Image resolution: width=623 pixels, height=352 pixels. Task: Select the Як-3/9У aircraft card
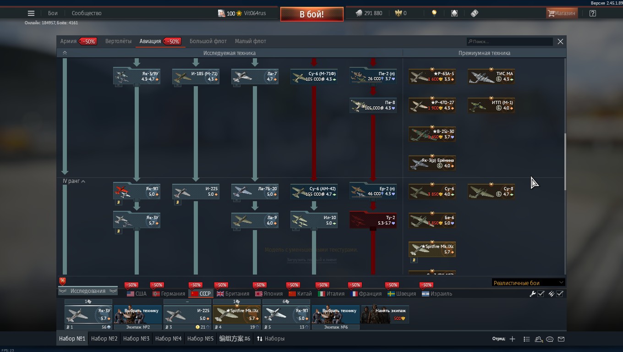137,76
